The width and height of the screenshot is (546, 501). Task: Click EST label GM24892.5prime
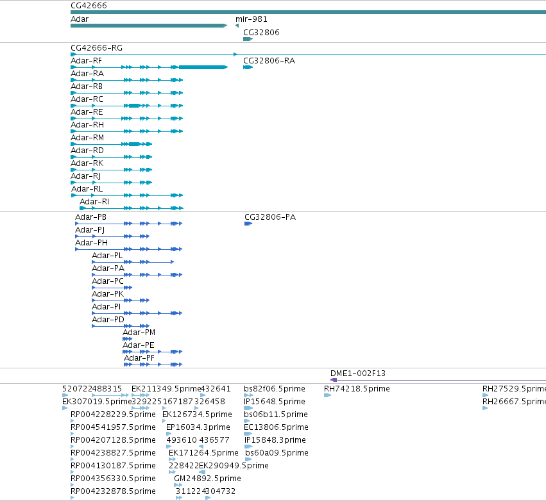[x=207, y=479]
